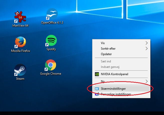Click the Steam desktop icon
Image resolution: width=164 pixels, height=115 pixels.
20,70
